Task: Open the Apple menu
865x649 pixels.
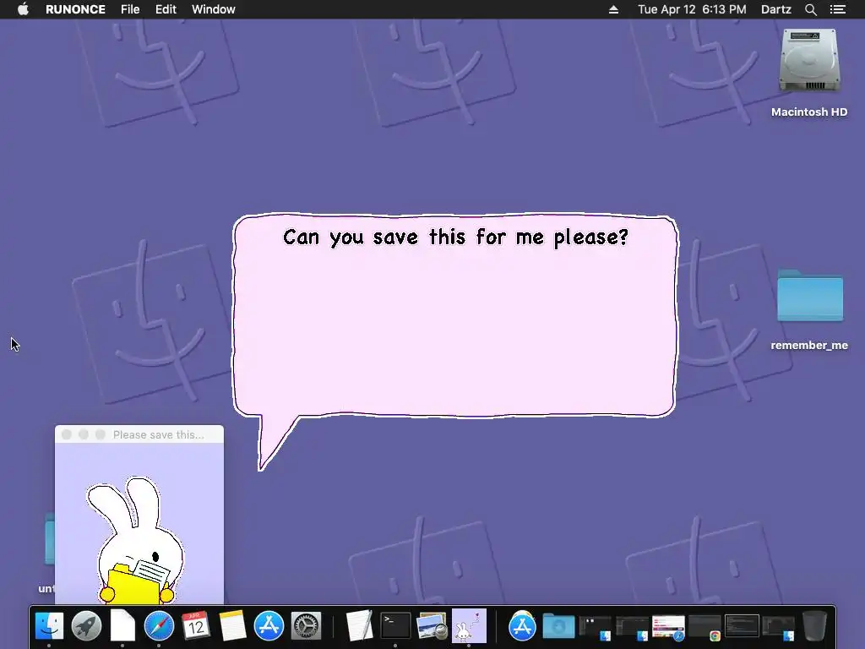Action: tap(23, 9)
